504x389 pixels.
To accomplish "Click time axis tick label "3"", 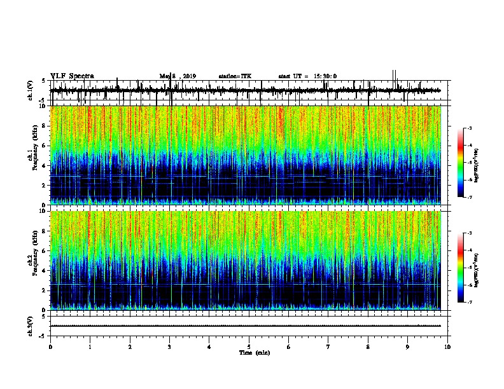I will point(169,347).
